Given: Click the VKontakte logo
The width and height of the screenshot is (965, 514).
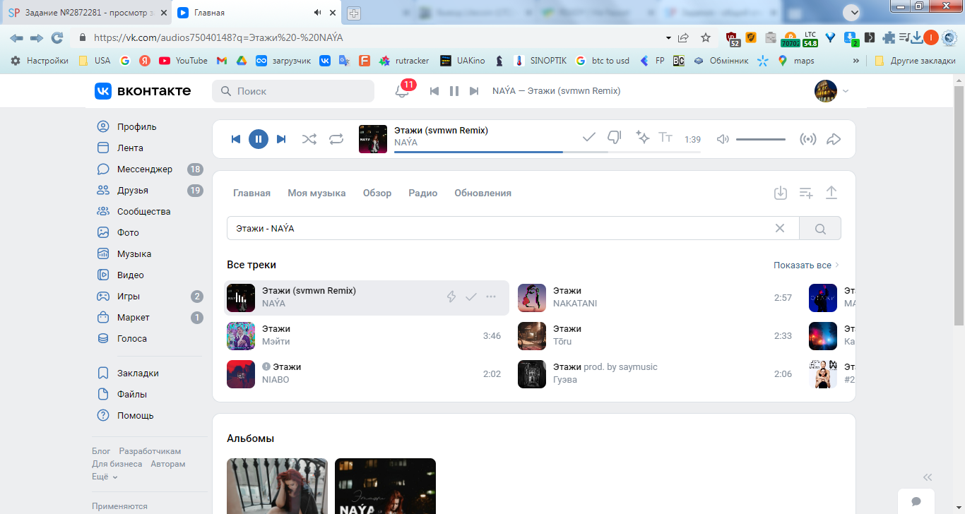Looking at the screenshot, I should tap(143, 91).
